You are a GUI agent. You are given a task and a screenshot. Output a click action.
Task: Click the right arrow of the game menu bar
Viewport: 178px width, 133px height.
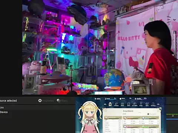(158, 104)
